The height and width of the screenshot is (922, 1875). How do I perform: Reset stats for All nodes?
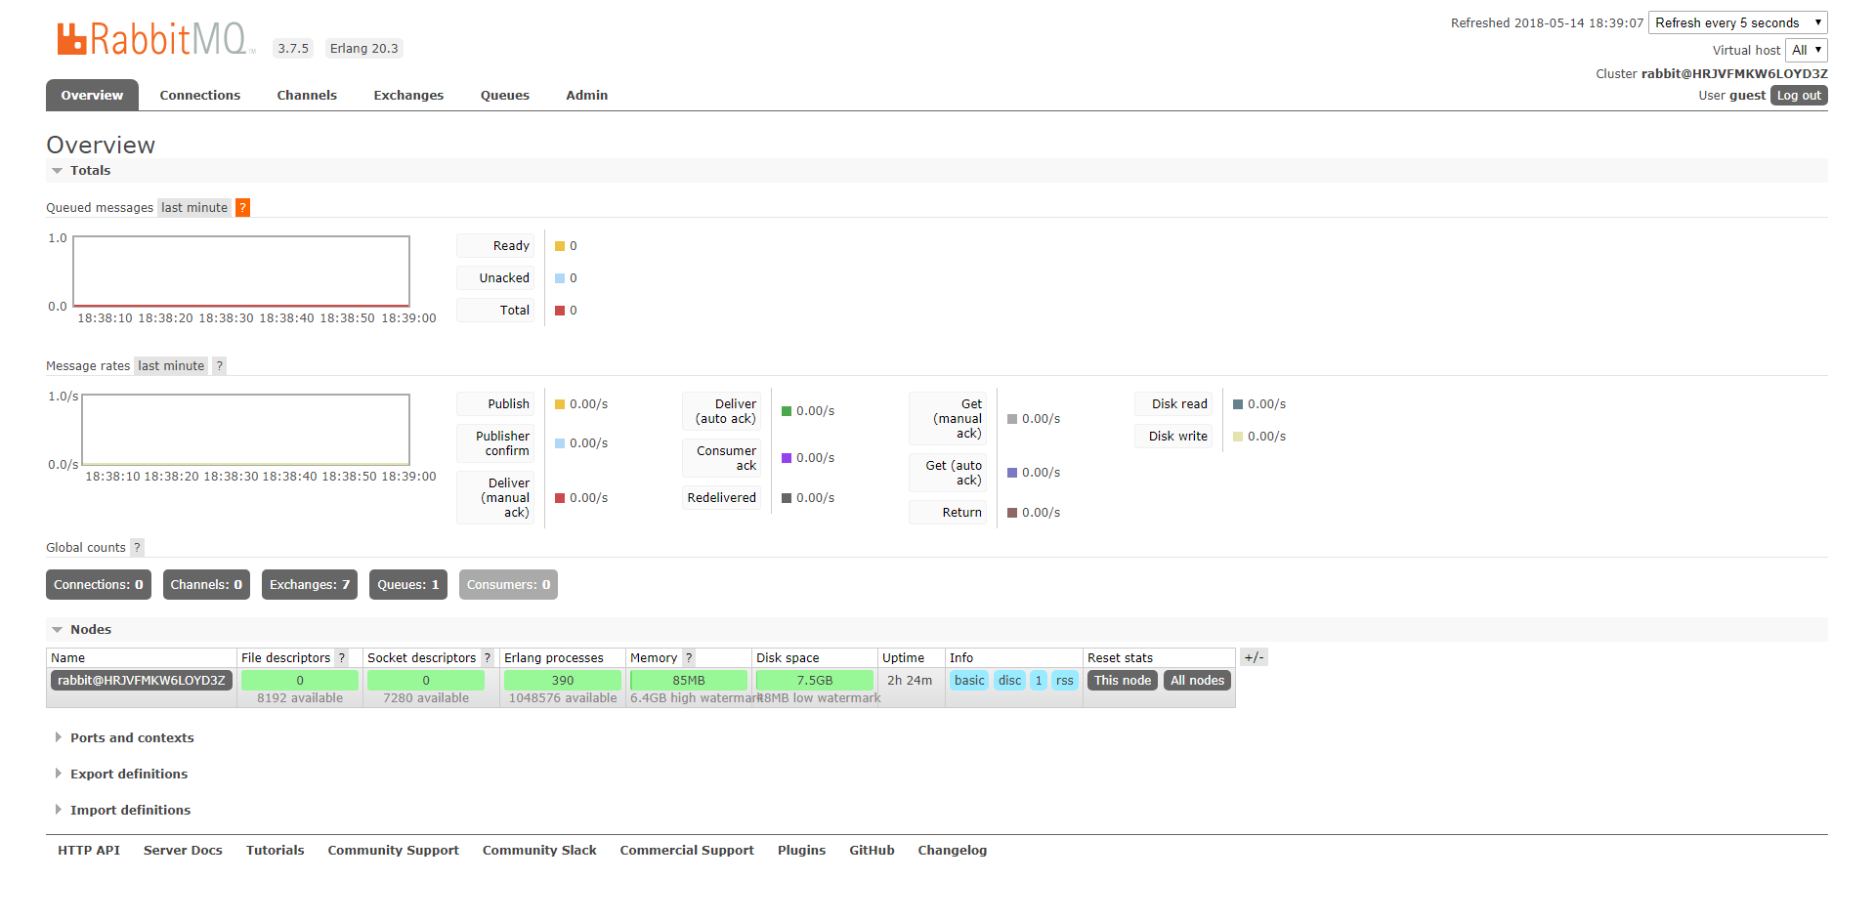click(x=1198, y=680)
